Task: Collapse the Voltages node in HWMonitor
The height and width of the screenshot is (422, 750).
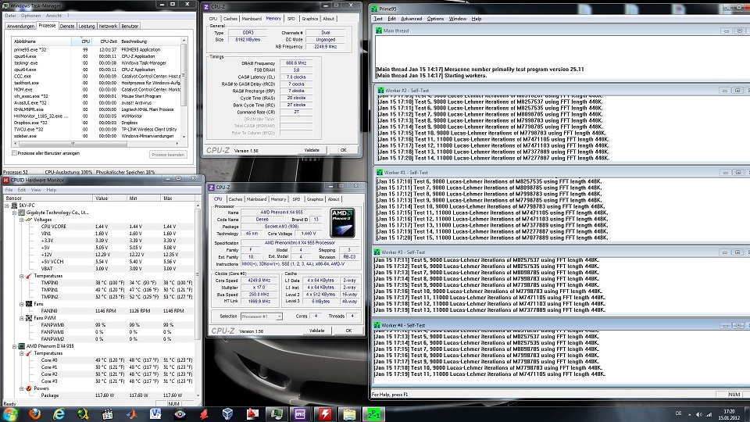Action: (x=22, y=220)
